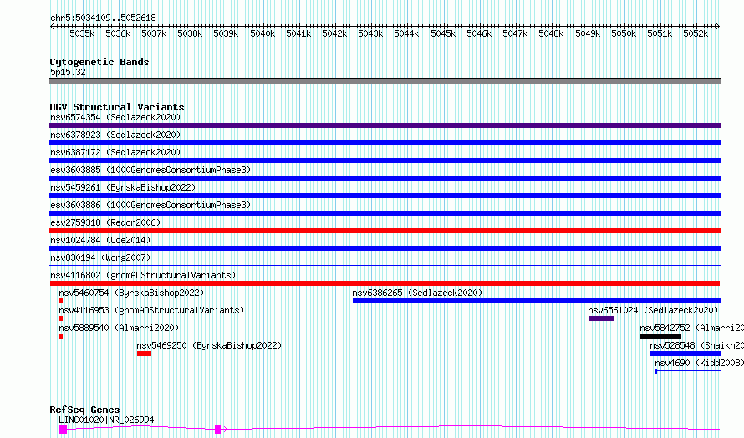Click the 5035k ruler position
The width and height of the screenshot is (744, 438).
[x=82, y=33]
